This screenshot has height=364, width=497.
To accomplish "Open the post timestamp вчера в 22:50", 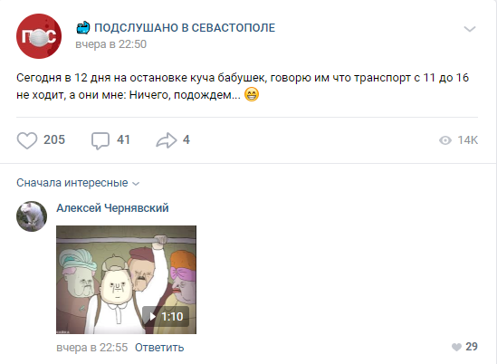I will pyautogui.click(x=111, y=44).
